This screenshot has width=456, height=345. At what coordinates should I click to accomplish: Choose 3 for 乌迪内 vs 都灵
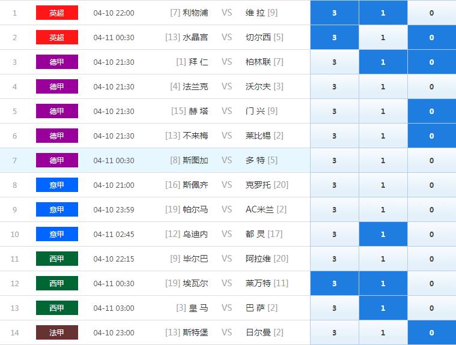pyautogui.click(x=335, y=235)
